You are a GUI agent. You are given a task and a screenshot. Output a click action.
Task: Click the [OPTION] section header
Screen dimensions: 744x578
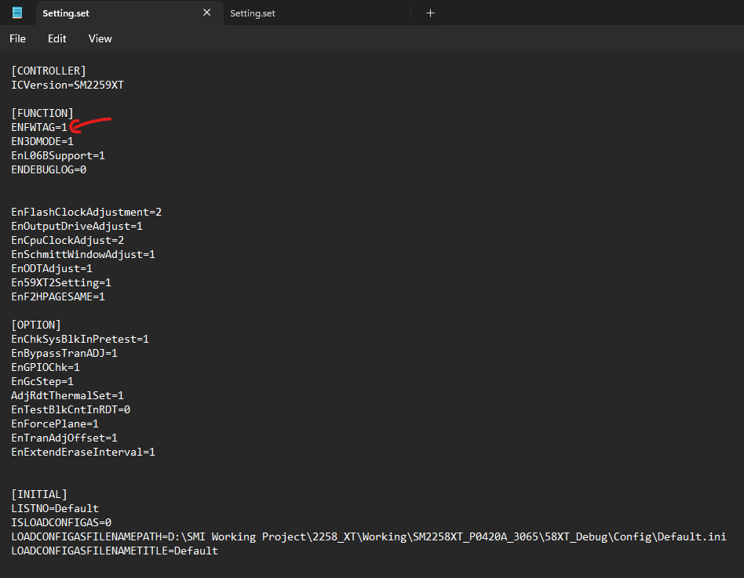[x=36, y=325]
